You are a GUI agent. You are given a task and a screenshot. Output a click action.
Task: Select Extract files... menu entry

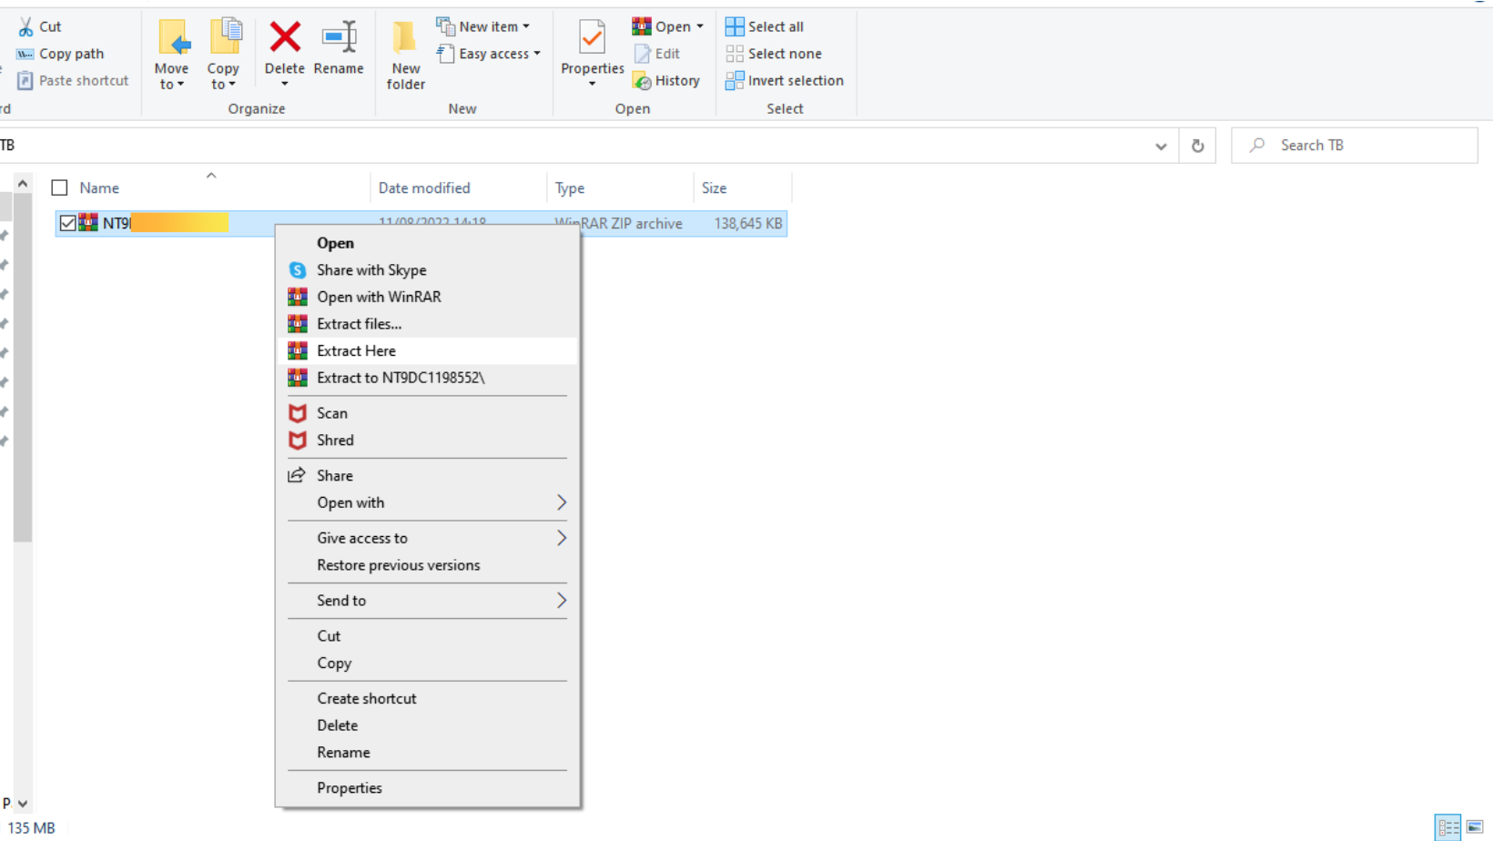(x=359, y=324)
